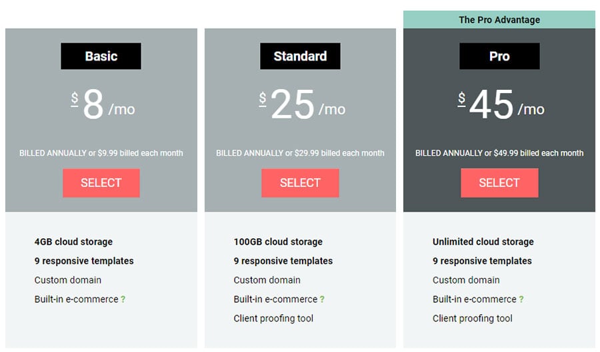Click the $25 /mo Standard price

[302, 105]
